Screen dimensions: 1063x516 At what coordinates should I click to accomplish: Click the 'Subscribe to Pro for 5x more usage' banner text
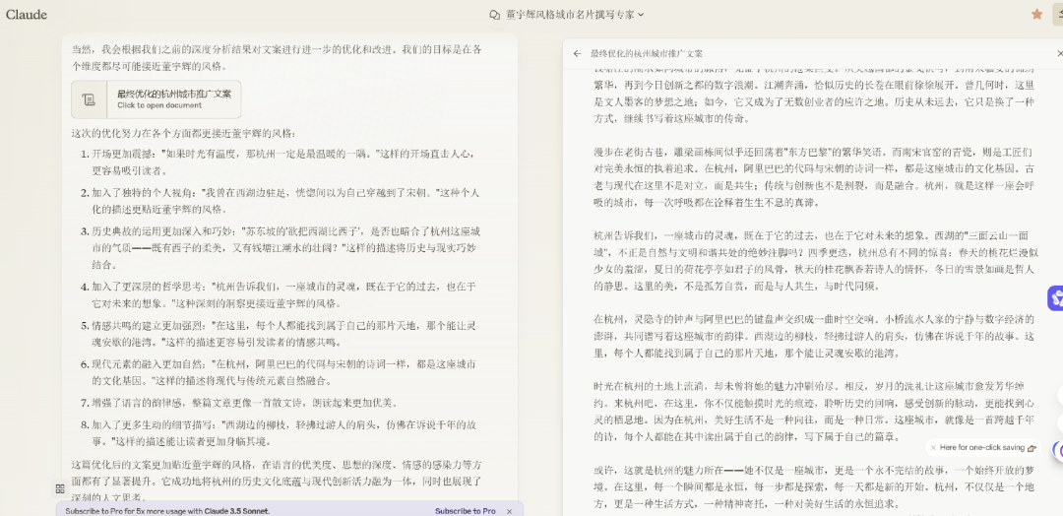(x=167, y=510)
